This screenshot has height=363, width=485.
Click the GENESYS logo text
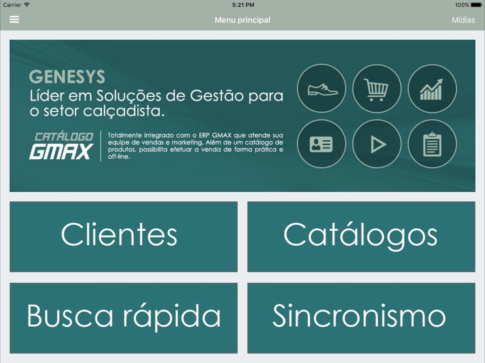point(67,77)
